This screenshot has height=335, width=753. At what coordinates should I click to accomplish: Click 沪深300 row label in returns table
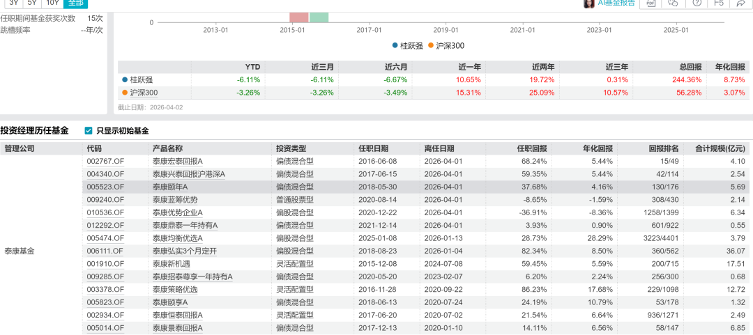pos(144,93)
